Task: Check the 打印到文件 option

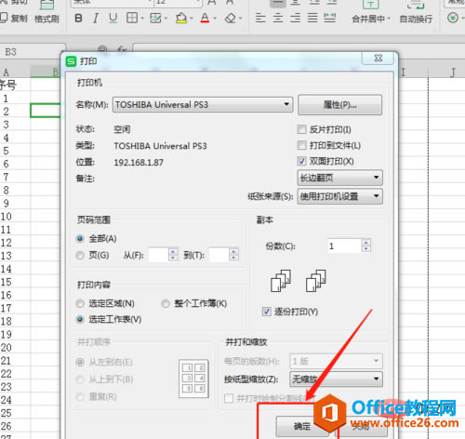Action: (x=301, y=145)
